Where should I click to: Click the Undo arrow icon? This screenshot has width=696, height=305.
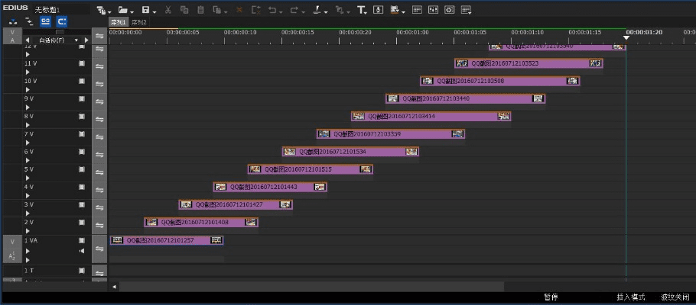click(x=272, y=10)
